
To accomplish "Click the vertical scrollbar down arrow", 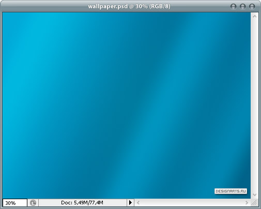I will coord(255,195).
